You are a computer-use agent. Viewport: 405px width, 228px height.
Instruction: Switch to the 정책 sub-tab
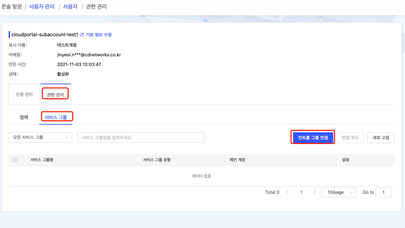click(x=24, y=117)
